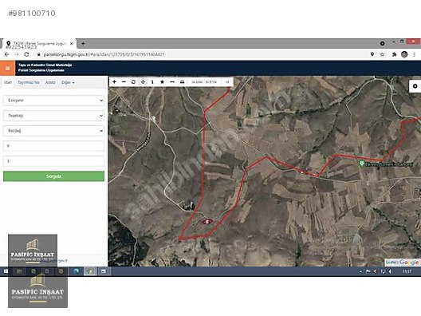The image size is (421, 316).
Task: Select the crosshair locate tool
Action: [x=143, y=81]
